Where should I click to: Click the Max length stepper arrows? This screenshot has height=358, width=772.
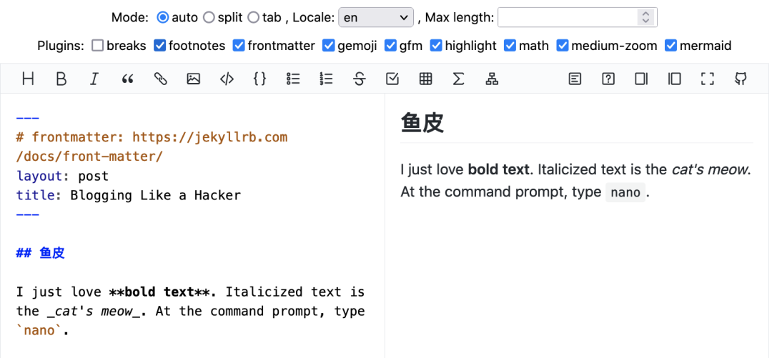(646, 17)
